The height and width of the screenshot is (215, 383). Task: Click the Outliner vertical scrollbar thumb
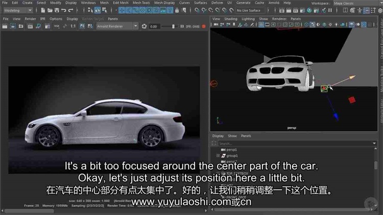(375, 165)
